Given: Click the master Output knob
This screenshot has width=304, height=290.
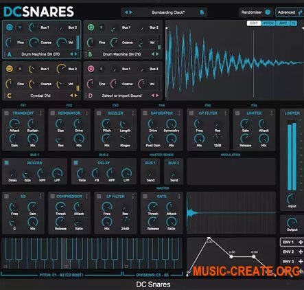Looking at the screenshot, I should click(292, 222).
